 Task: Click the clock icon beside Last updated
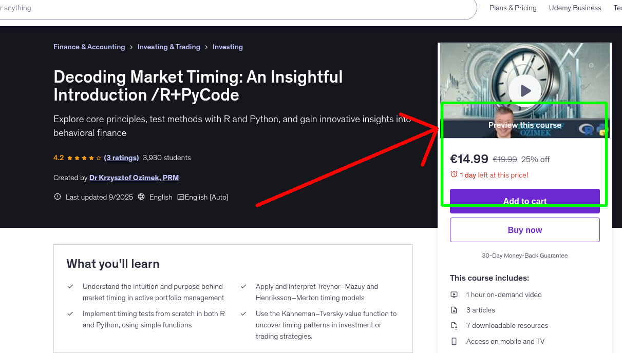click(x=58, y=197)
